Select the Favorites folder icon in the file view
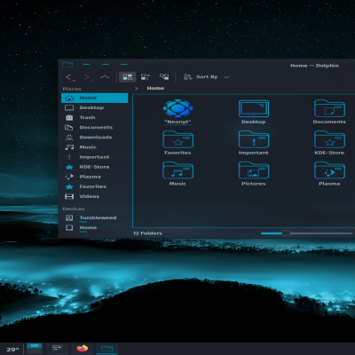 point(177,139)
